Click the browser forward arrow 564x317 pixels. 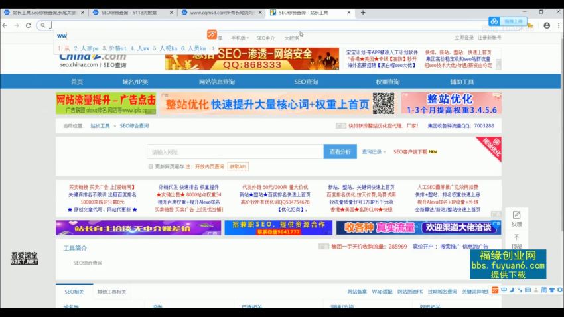coord(17,25)
